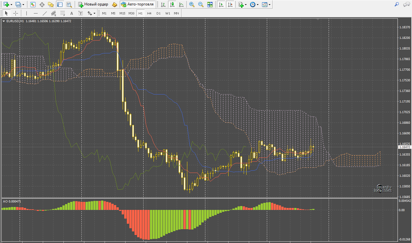Viewport: 412px width, 243px height.
Task: Toggle the chart shift button
Action: click(230, 4)
